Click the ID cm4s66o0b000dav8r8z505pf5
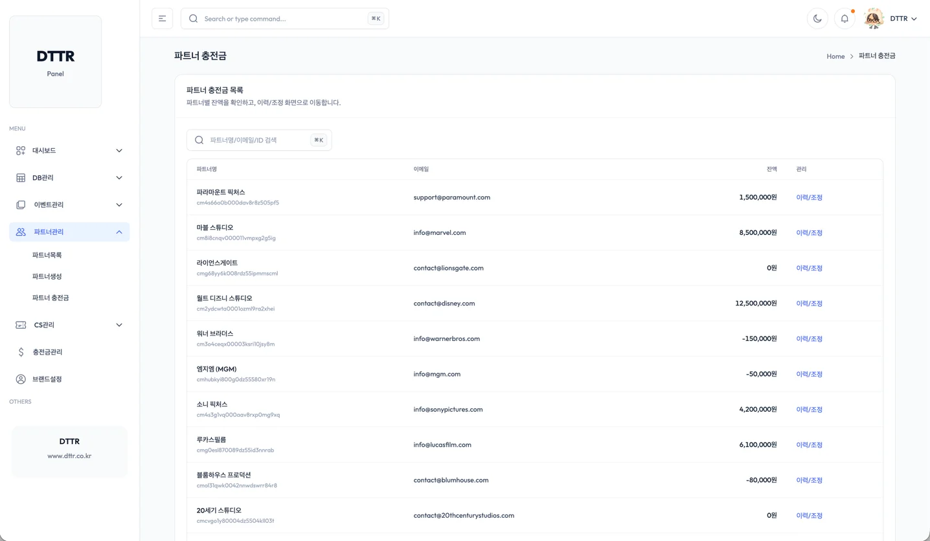The image size is (930, 541). 238,203
